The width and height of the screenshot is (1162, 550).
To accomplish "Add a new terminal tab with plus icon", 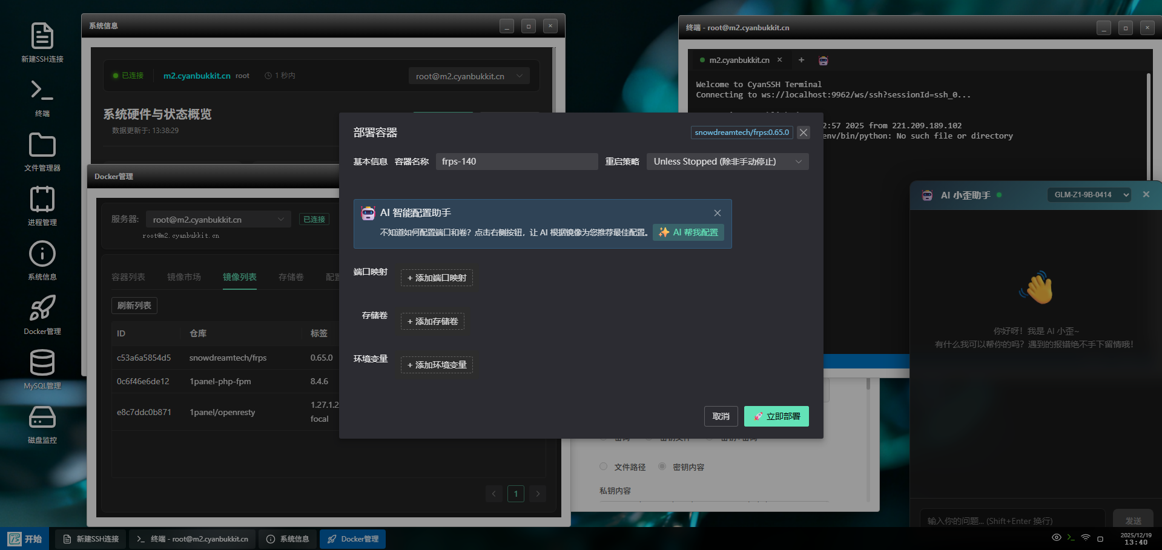I will point(801,60).
